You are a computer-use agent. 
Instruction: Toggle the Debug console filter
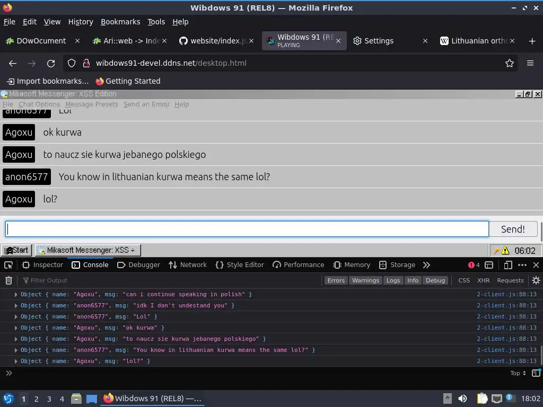tap(435, 280)
